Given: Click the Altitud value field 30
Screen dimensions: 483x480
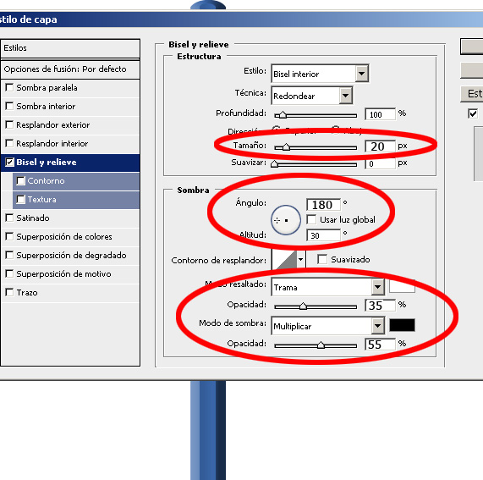Looking at the screenshot, I should click(x=324, y=235).
